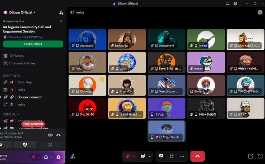Collapse the OFFICIAL category
Viewport: 265px width, 164px height.
click(11, 114)
